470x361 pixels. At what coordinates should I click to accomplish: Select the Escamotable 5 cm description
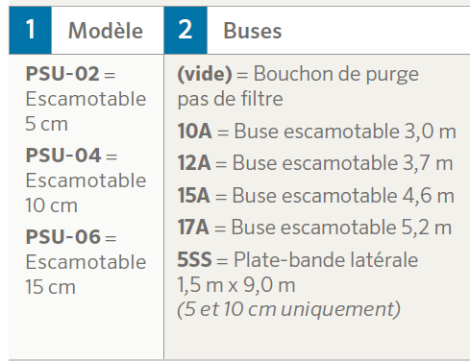(x=86, y=111)
